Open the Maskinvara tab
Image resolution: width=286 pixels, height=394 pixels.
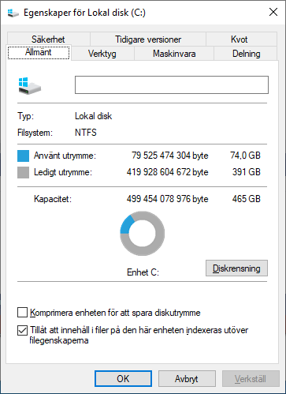tap(174, 54)
